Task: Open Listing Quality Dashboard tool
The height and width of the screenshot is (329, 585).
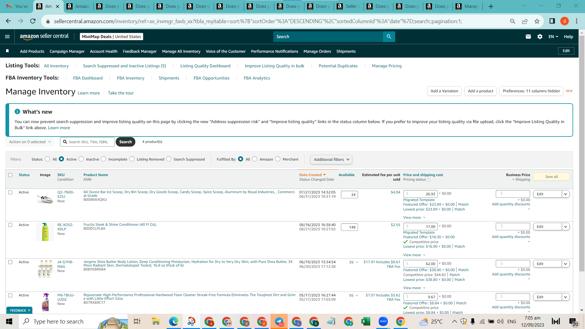Action: click(205, 66)
